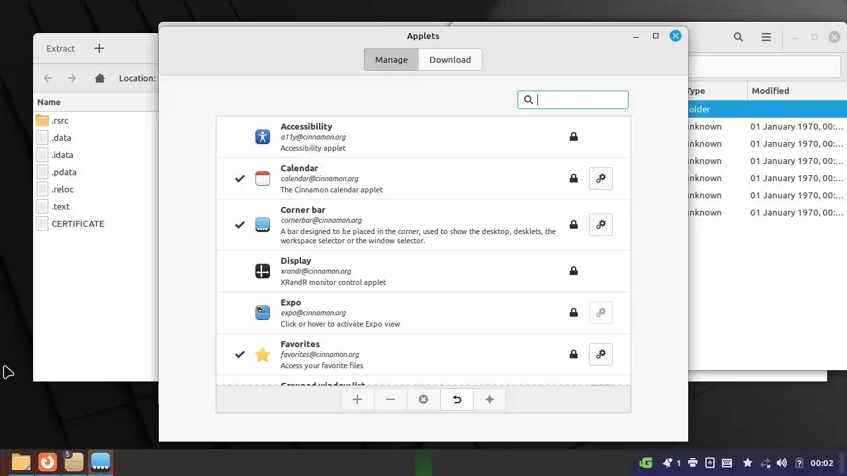Click the Corner bar applet icon
Screen dimensions: 847x476
click(263, 225)
